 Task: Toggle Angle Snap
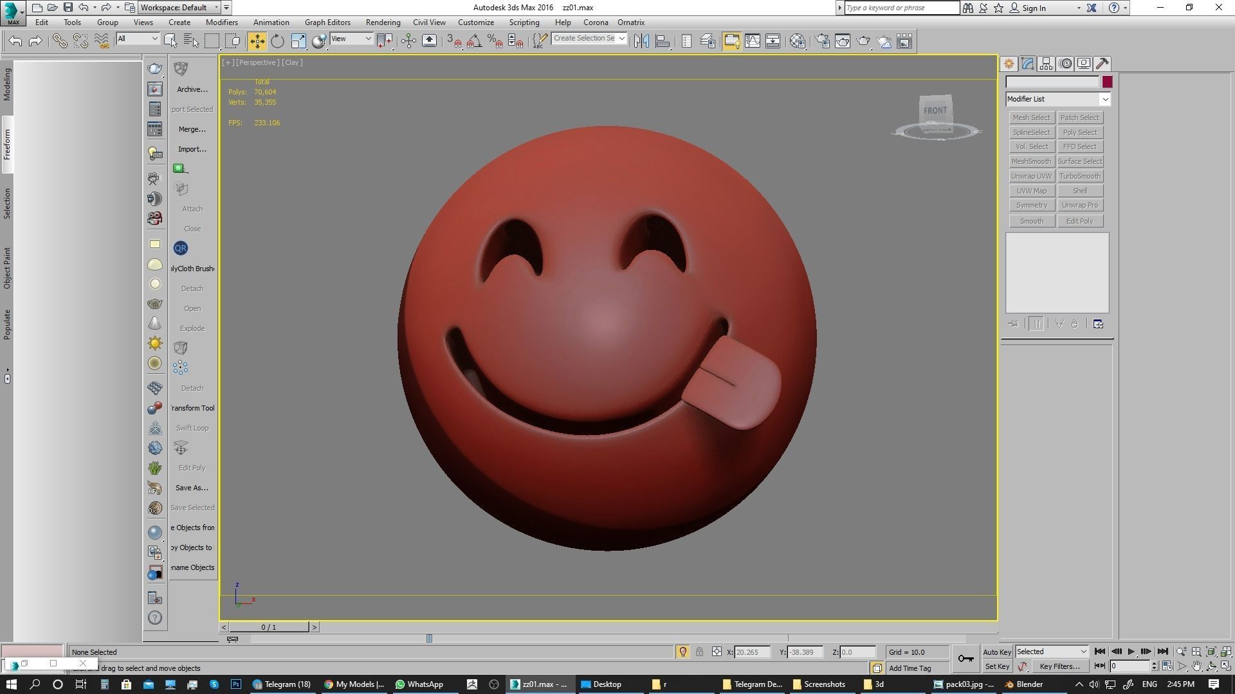point(475,41)
